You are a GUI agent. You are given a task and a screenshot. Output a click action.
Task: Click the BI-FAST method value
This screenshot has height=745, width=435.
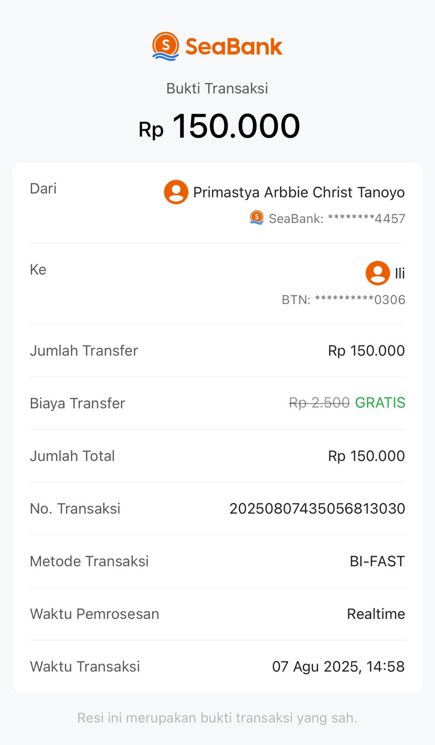377,561
